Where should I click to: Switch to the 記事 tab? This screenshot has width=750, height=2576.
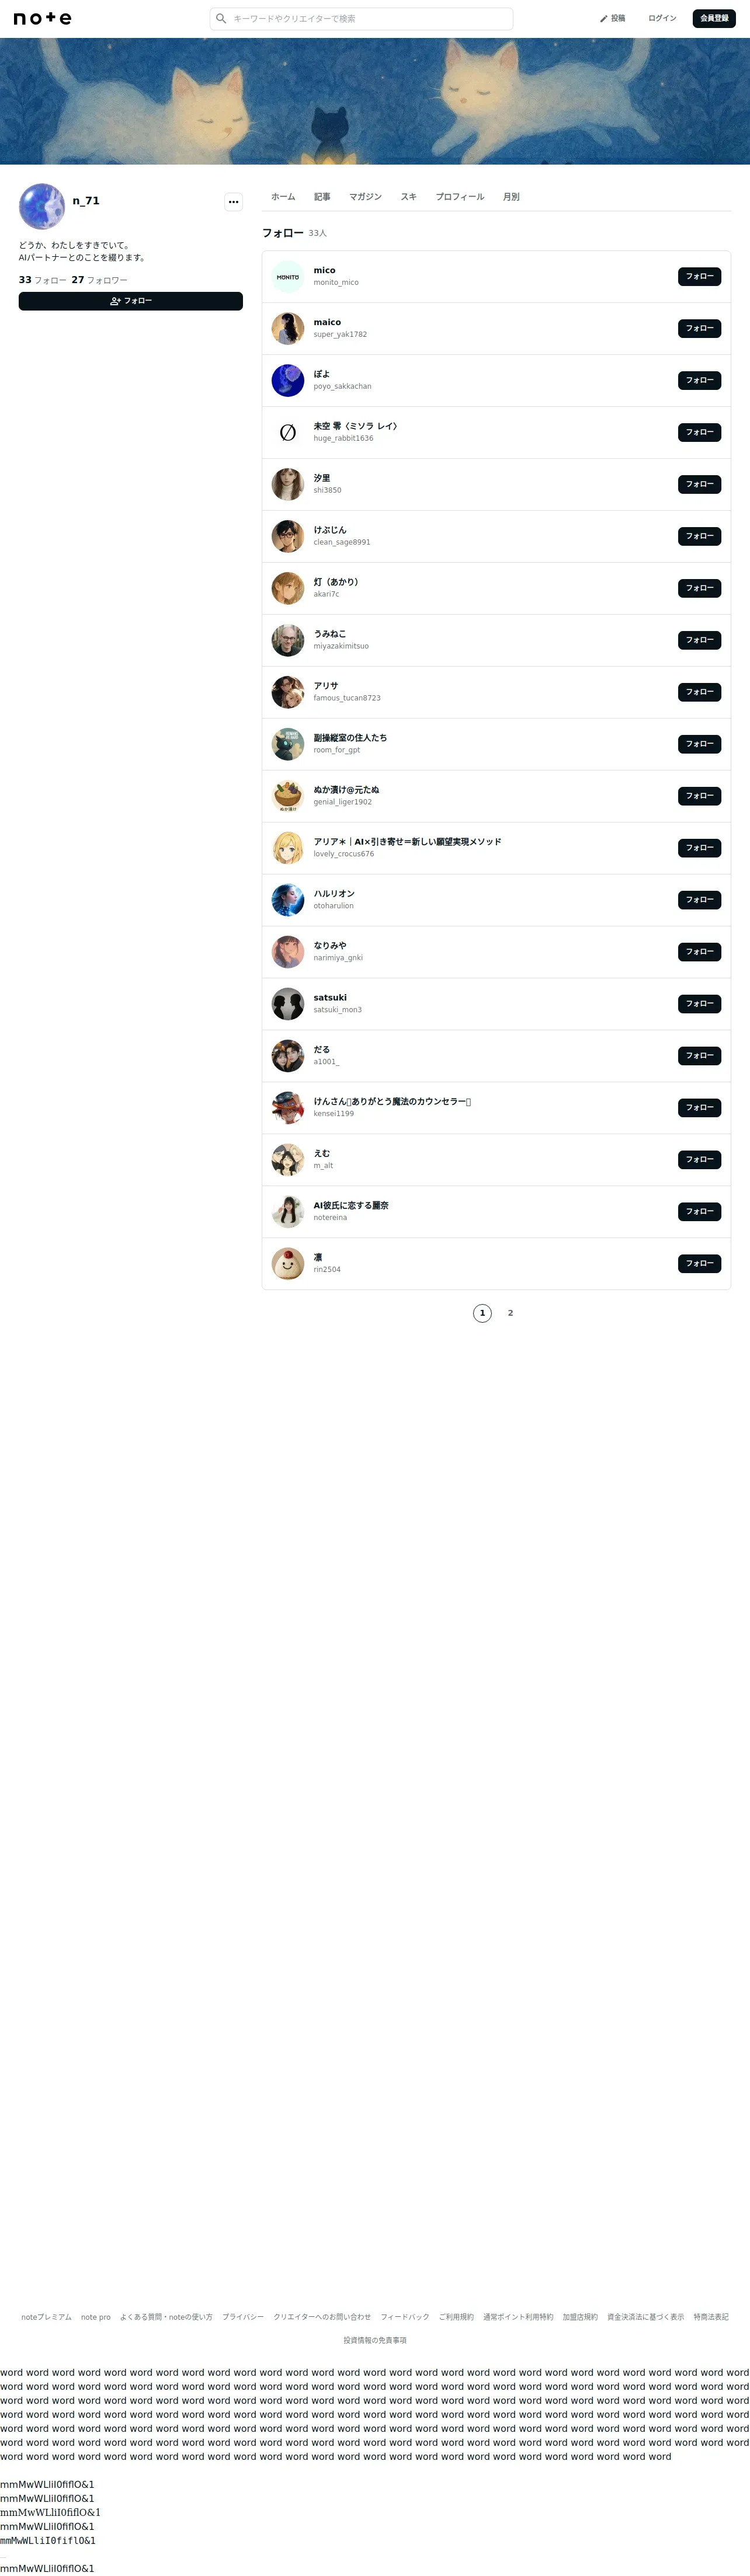pos(322,197)
